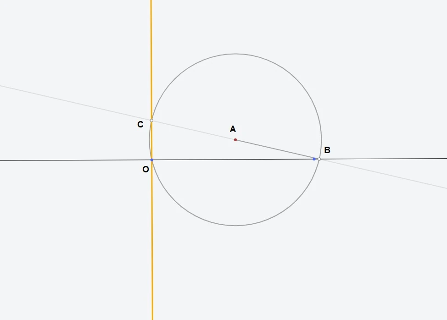The image size is (447, 320).
Task: Click blue point just left of B
Action: [x=314, y=159]
